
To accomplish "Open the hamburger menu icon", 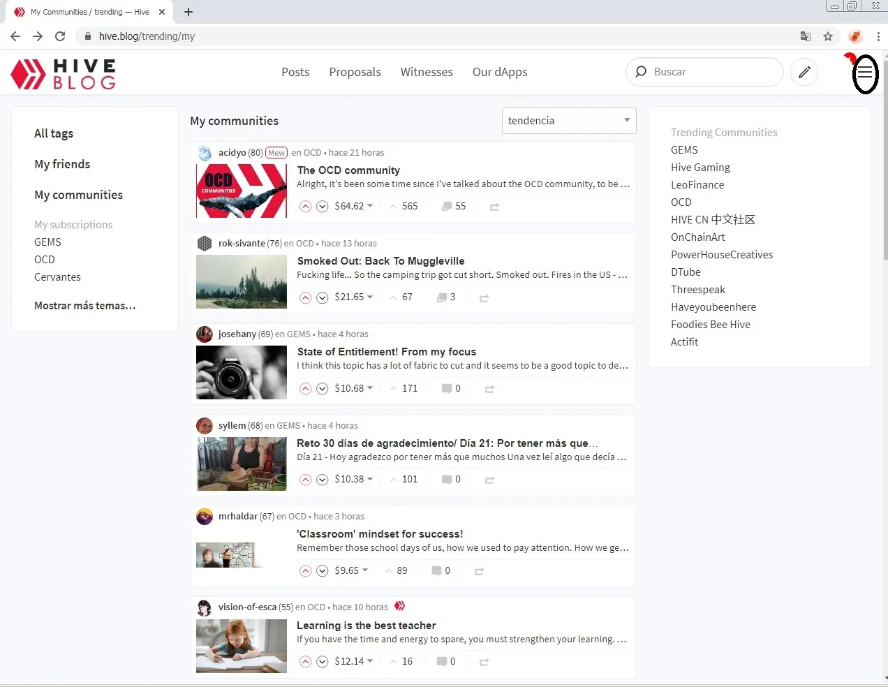I will point(865,73).
